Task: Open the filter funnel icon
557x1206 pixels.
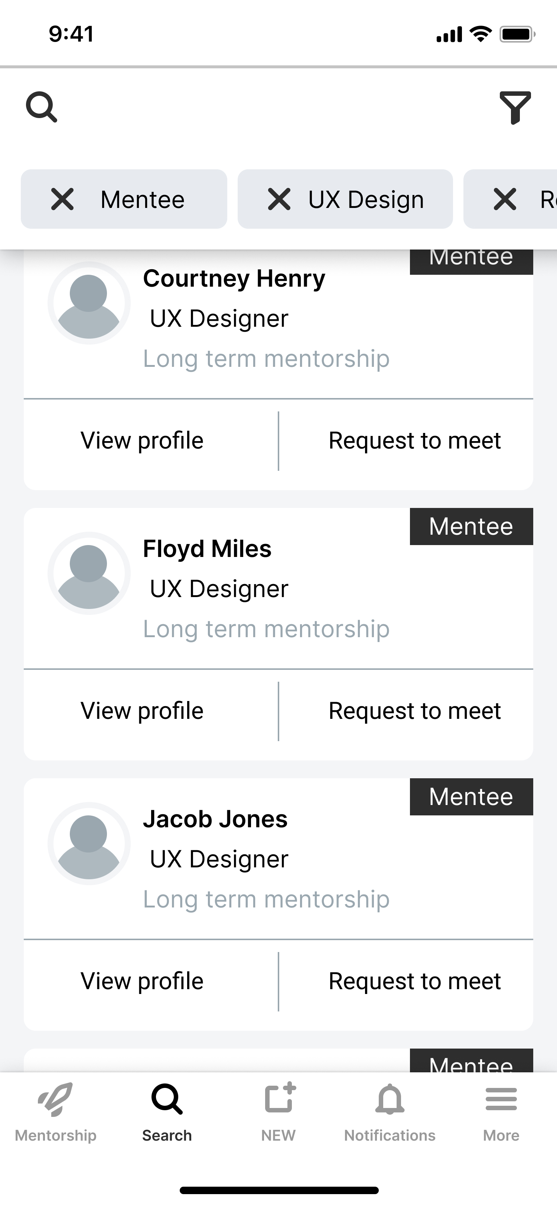Action: tap(515, 107)
